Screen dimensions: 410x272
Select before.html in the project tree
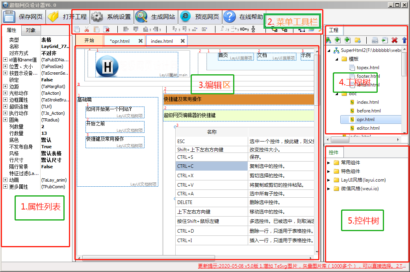pyautogui.click(x=369, y=111)
